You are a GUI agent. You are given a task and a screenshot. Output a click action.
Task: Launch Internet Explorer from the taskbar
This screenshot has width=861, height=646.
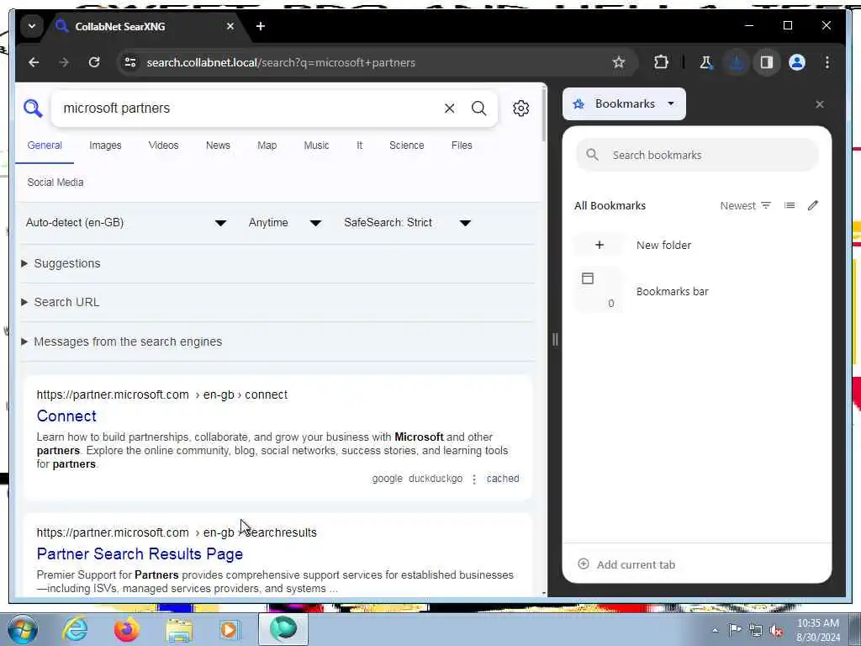tap(75, 629)
